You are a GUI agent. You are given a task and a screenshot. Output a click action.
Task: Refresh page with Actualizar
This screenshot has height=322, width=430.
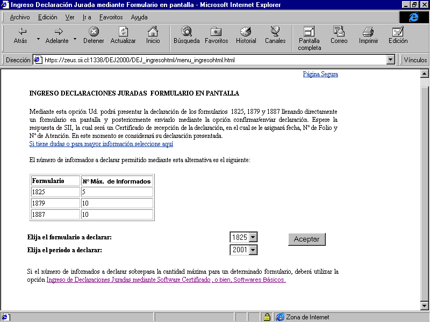click(123, 35)
